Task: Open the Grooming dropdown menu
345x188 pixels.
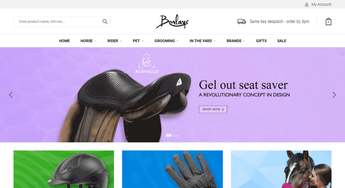Action: [167, 41]
